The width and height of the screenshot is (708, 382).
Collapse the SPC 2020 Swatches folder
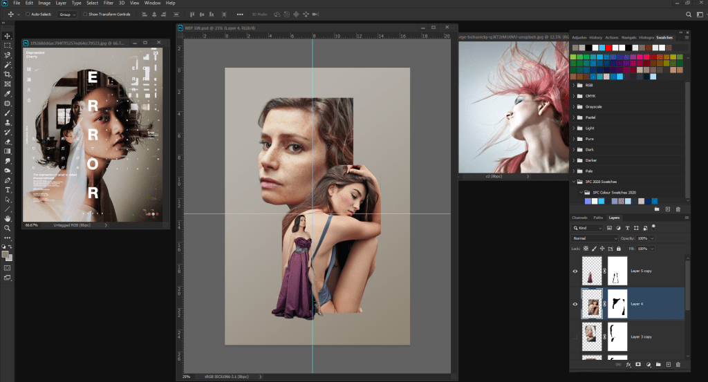point(574,182)
